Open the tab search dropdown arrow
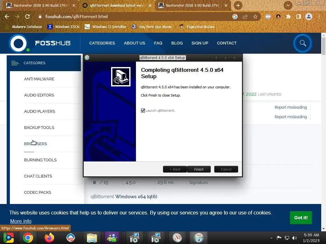326x244 pixels. pyautogui.click(x=288, y=6)
